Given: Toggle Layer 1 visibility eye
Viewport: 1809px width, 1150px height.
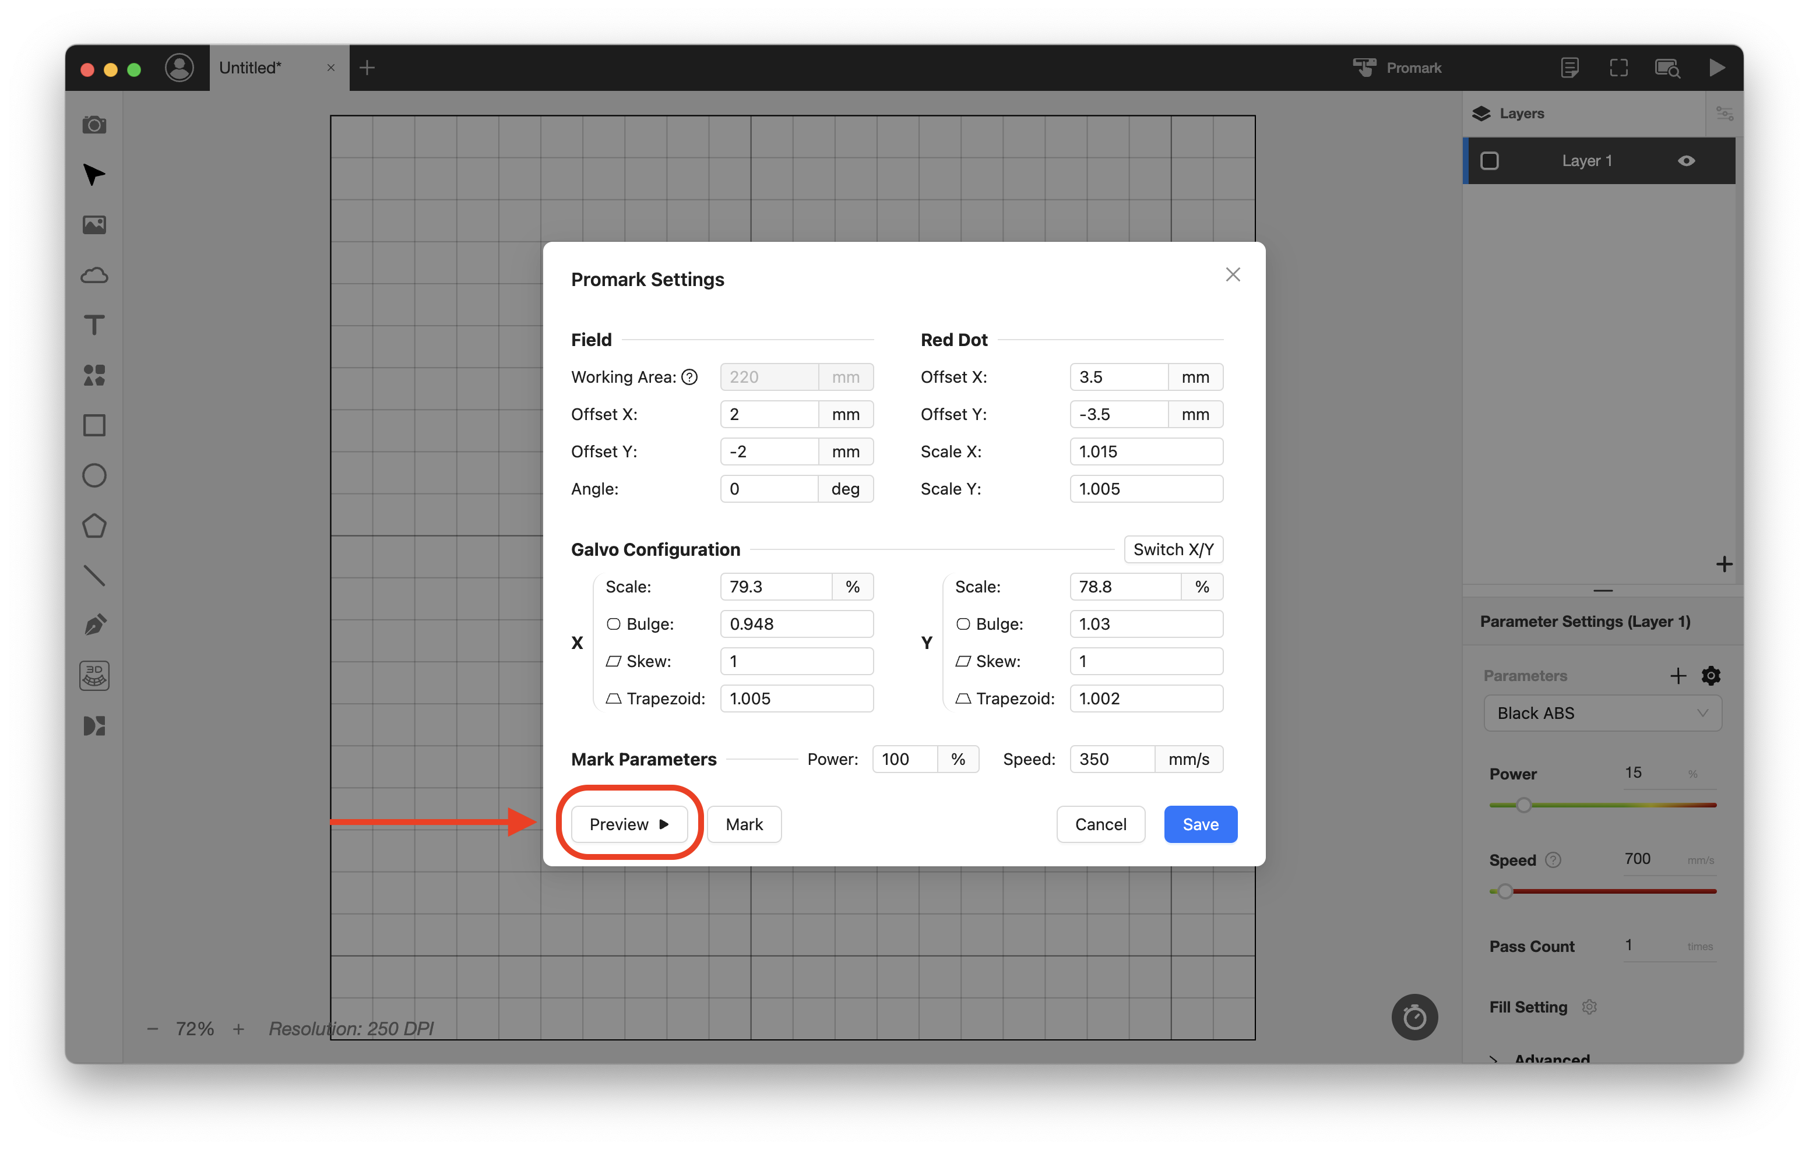Looking at the screenshot, I should (1687, 161).
